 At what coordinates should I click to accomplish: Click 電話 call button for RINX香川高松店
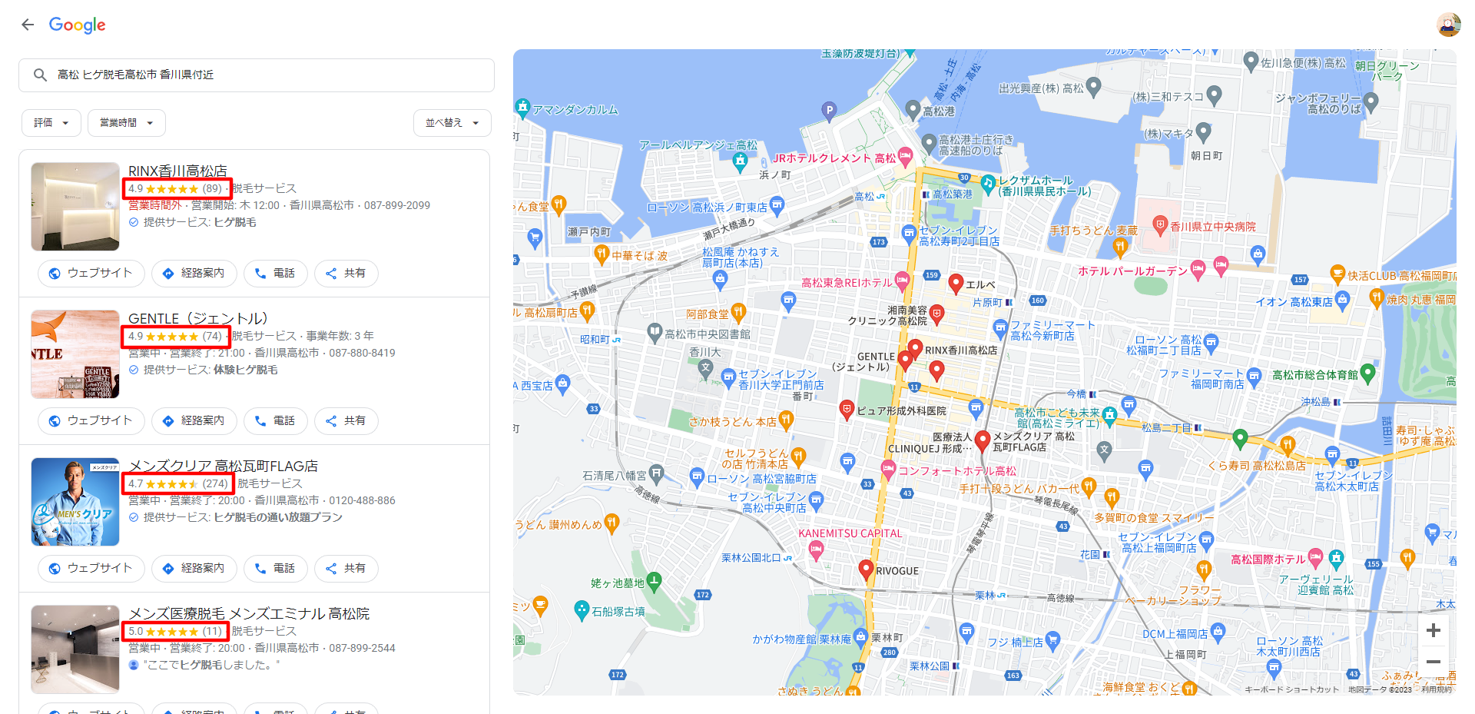tap(276, 273)
